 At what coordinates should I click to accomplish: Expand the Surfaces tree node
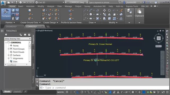8,55
